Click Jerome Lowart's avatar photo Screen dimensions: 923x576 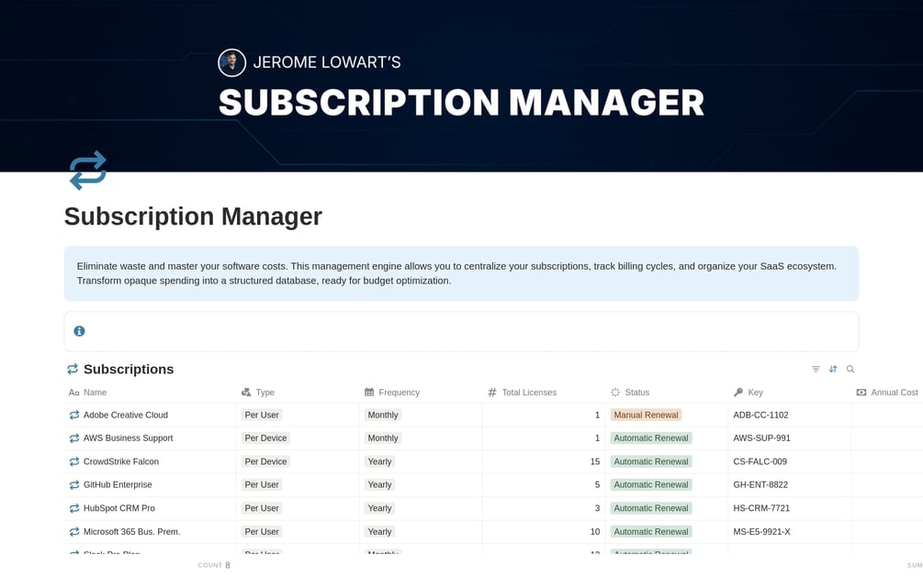[232, 62]
